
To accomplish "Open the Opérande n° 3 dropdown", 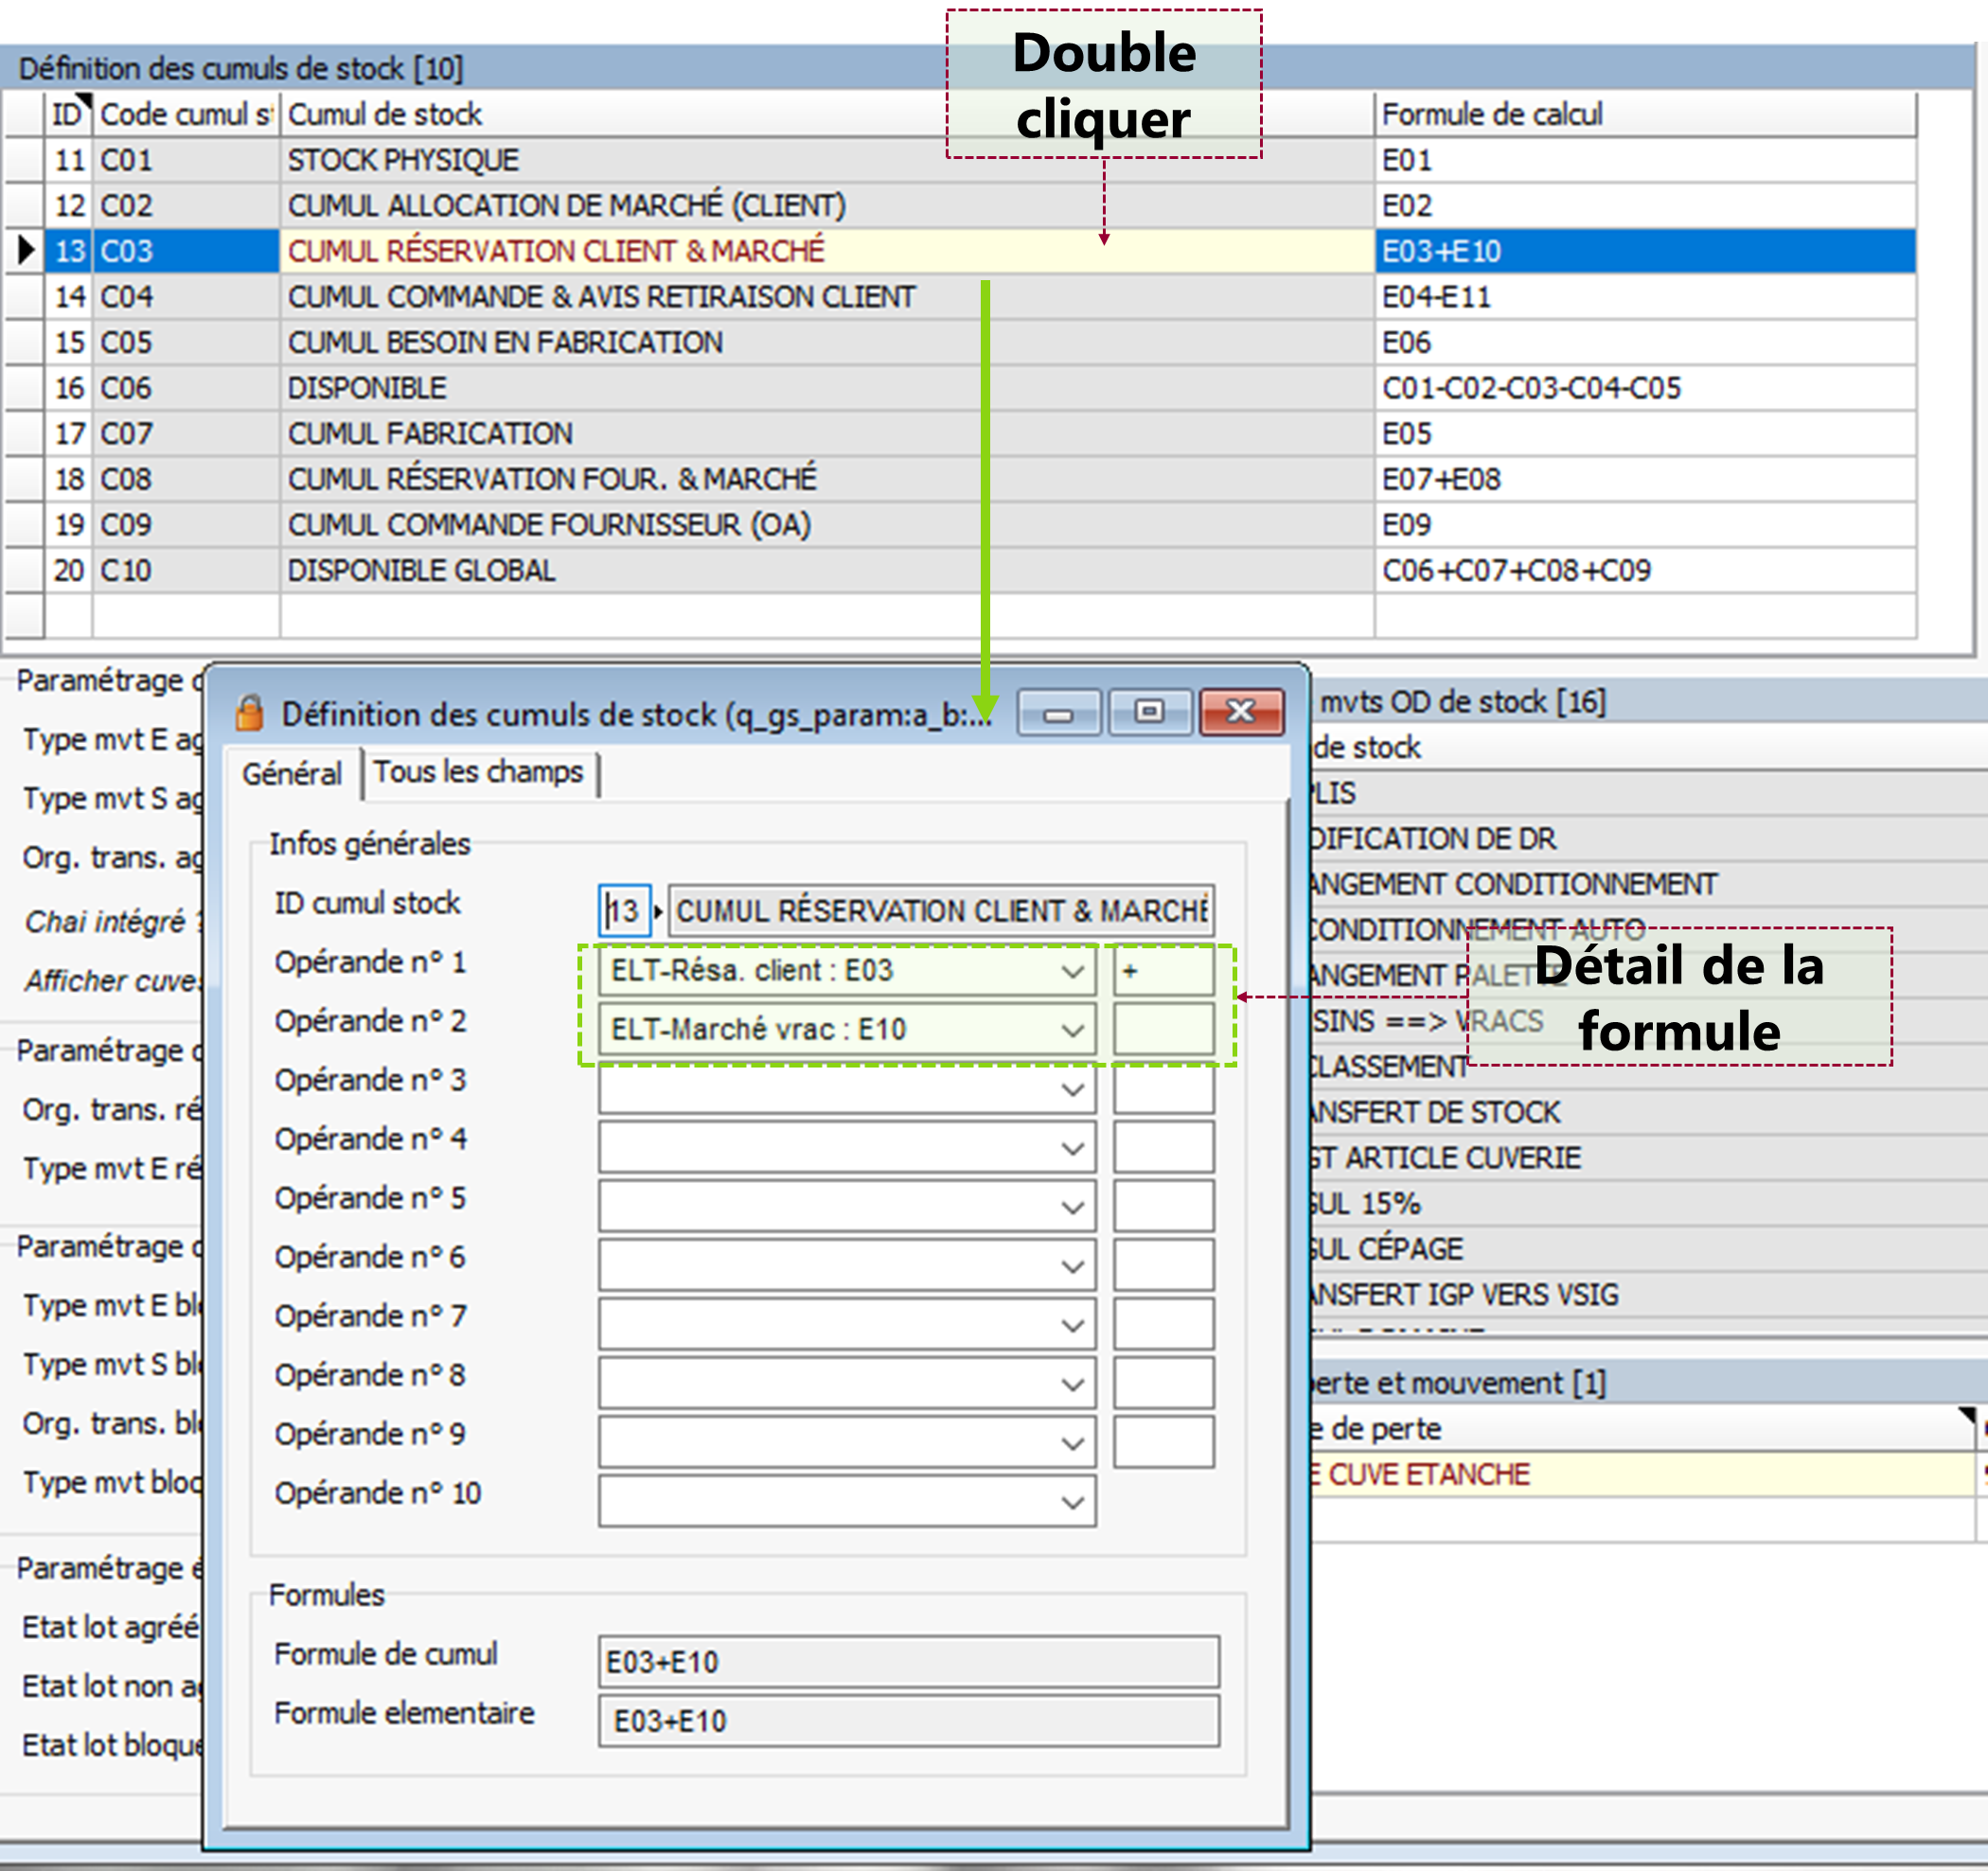I will (x=1072, y=1089).
